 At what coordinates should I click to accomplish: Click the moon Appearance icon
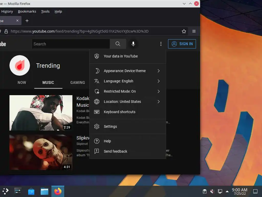coord(97,71)
